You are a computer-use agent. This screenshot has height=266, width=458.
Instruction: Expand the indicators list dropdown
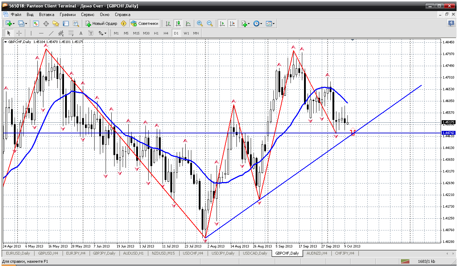249,24
